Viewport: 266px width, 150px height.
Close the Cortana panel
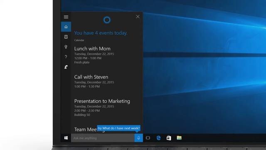point(138,17)
